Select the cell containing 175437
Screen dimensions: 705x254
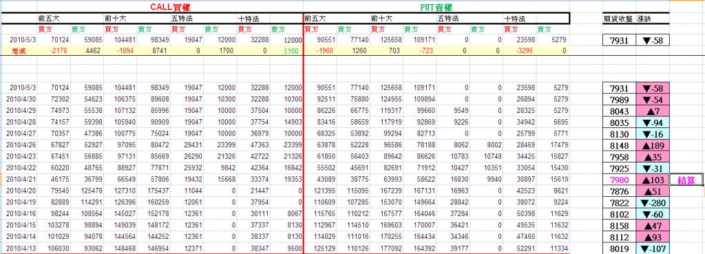pos(154,191)
